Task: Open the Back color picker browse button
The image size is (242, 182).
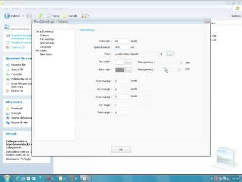Action: (x=128, y=70)
